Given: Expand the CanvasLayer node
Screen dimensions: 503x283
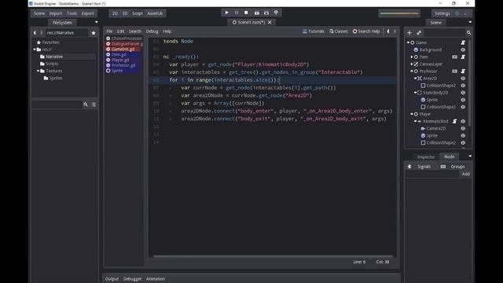Looking at the screenshot, I should [412, 64].
